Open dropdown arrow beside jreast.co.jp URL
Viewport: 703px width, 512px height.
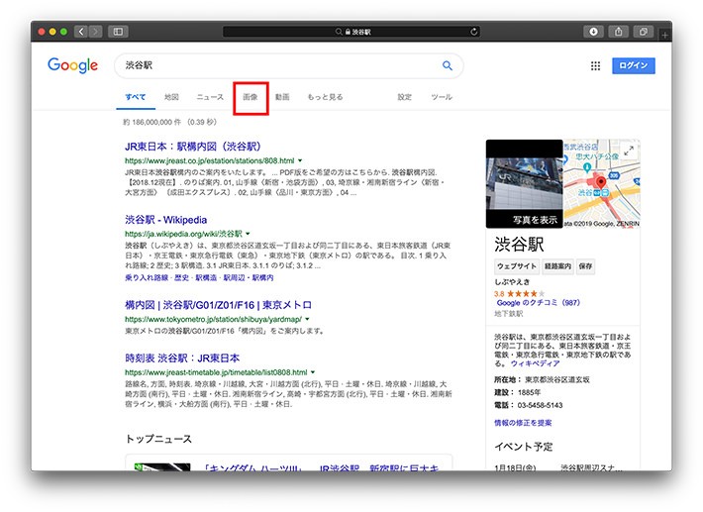[300, 159]
